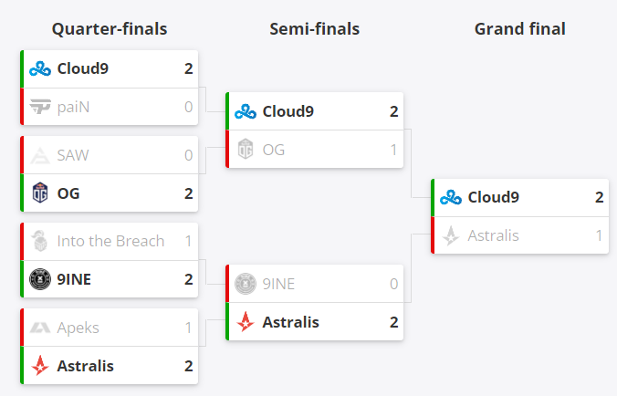617x396 pixels.
Task: Click 9INE logo in the semi-finals
Action: tap(246, 284)
